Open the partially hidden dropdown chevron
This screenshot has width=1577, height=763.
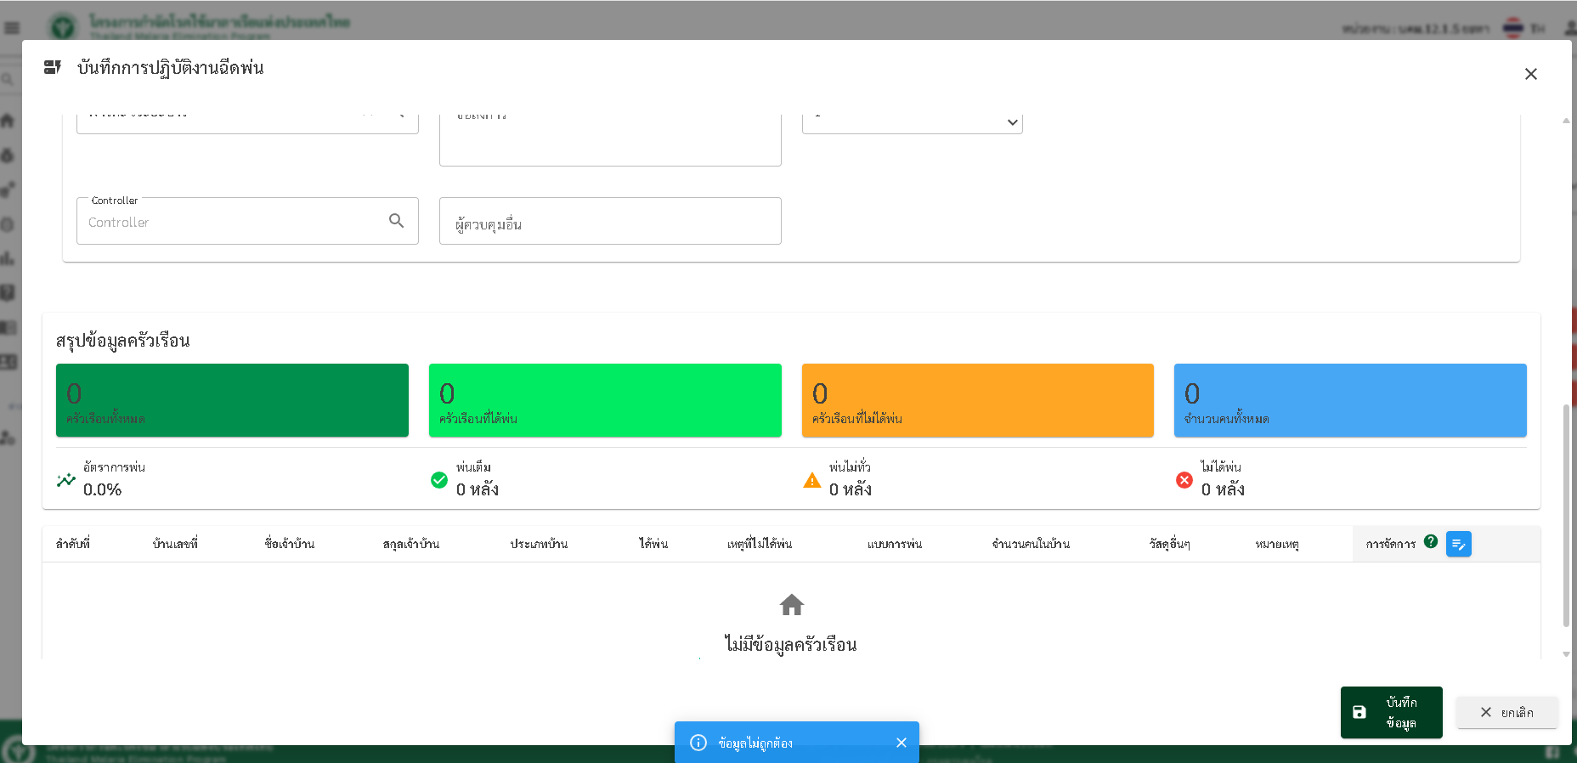pyautogui.click(x=1012, y=122)
